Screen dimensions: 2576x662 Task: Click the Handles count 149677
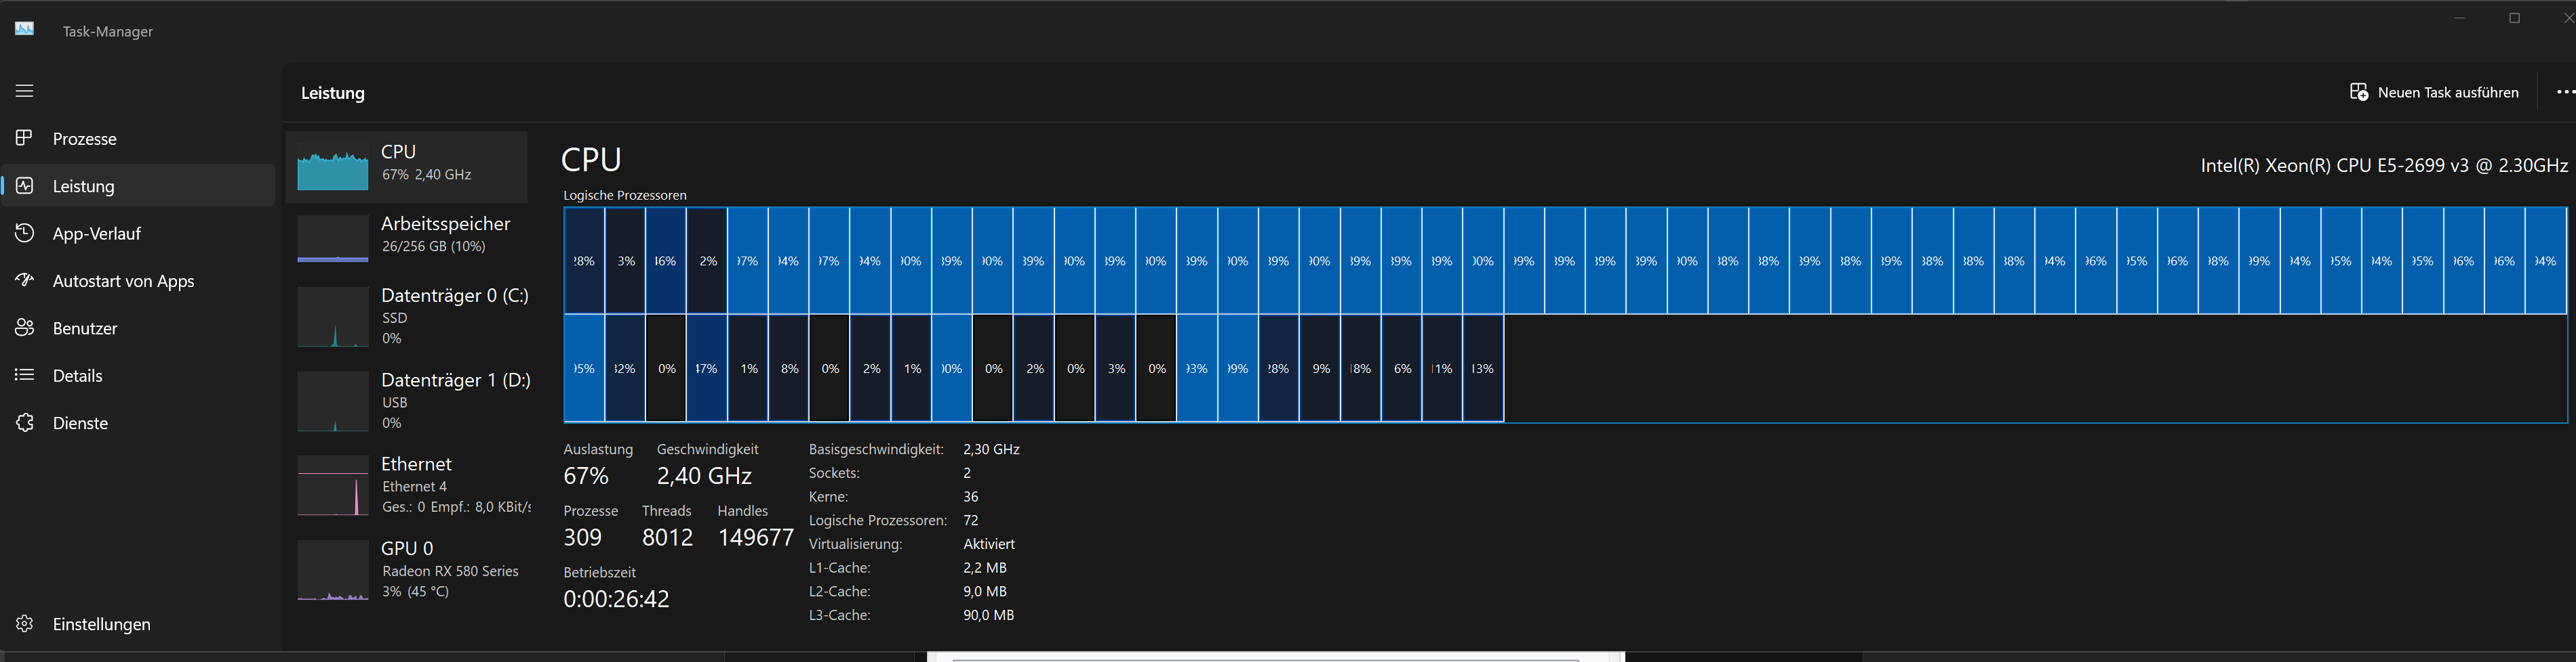point(756,537)
